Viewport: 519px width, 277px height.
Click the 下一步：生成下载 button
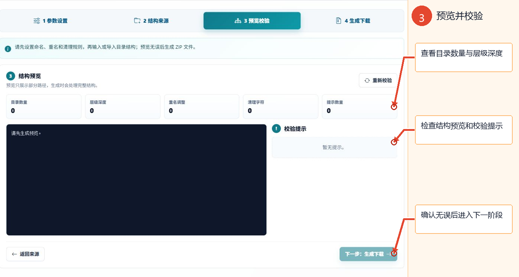[368, 254]
